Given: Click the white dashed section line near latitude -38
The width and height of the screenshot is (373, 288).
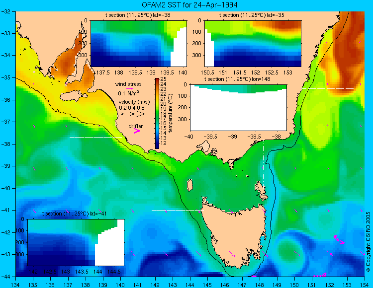Looking at the screenshot, I should (95, 137).
